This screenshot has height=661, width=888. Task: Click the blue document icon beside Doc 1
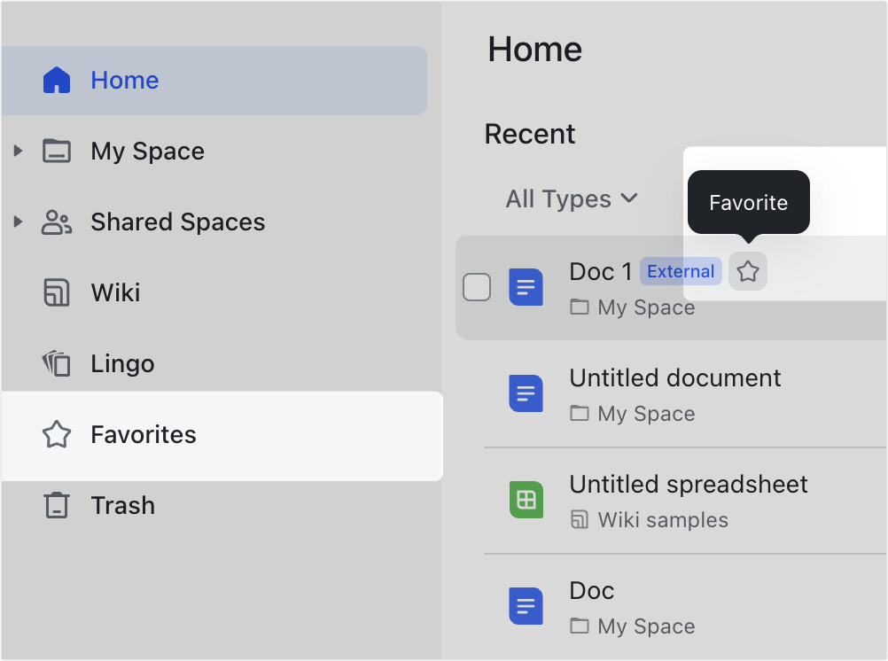point(526,287)
